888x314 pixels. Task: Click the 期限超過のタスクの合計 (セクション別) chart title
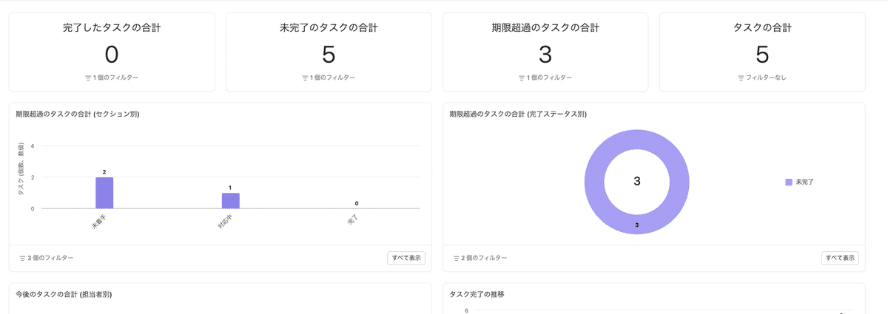point(78,114)
